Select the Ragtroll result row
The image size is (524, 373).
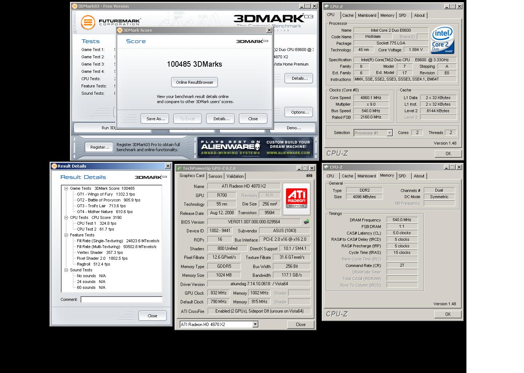[x=93, y=264]
